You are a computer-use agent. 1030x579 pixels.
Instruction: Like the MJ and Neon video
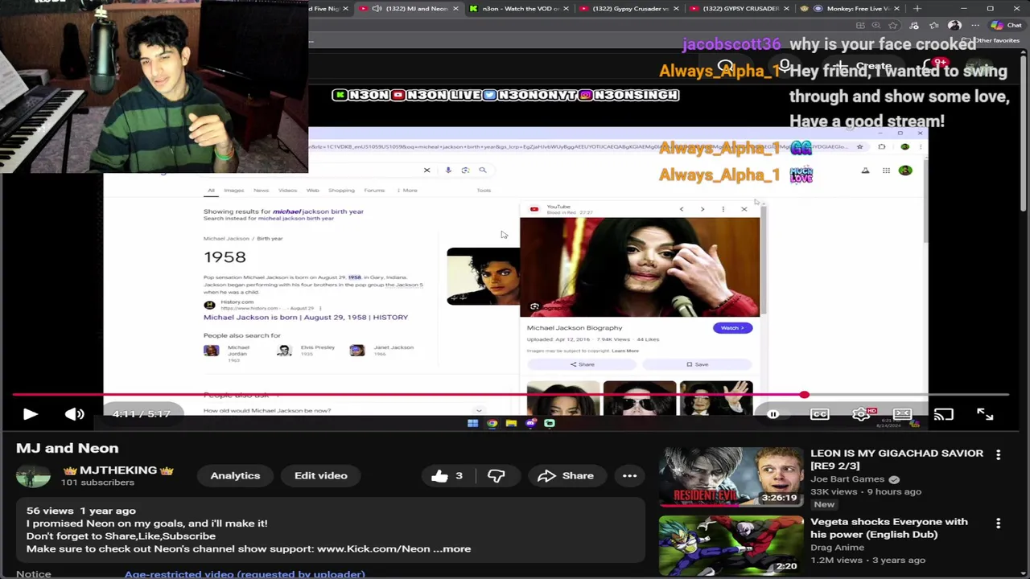tap(447, 475)
